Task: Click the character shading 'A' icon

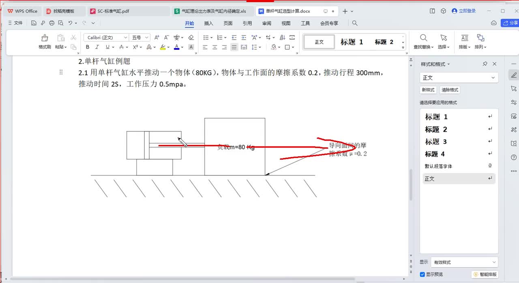Action: [x=191, y=47]
